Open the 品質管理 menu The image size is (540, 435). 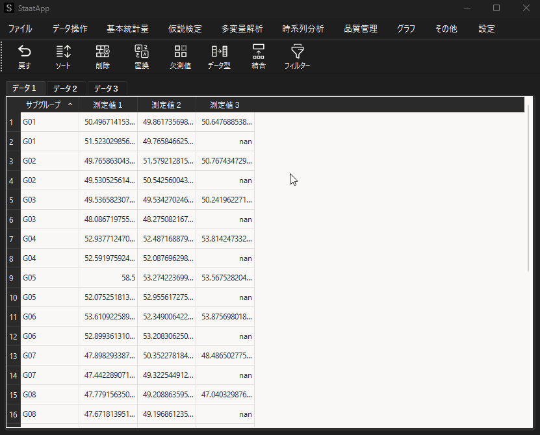tap(361, 29)
